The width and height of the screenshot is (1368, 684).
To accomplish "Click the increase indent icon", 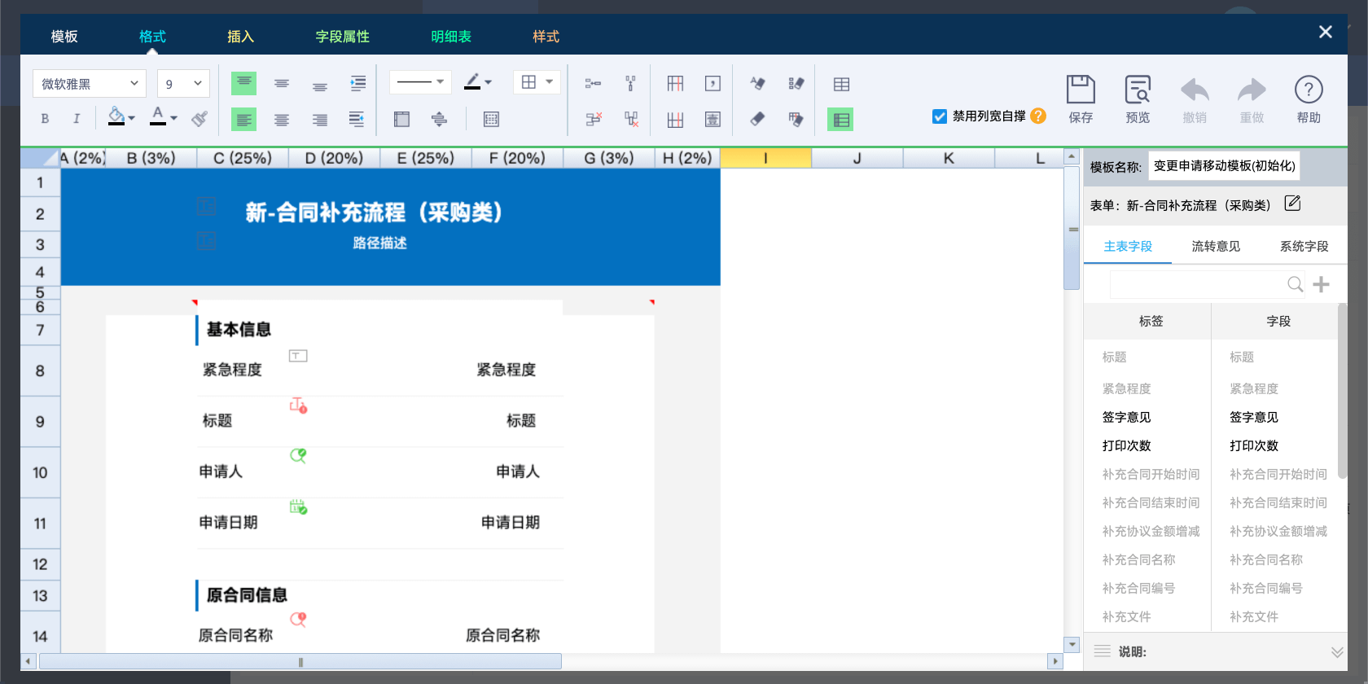I will click(x=357, y=83).
